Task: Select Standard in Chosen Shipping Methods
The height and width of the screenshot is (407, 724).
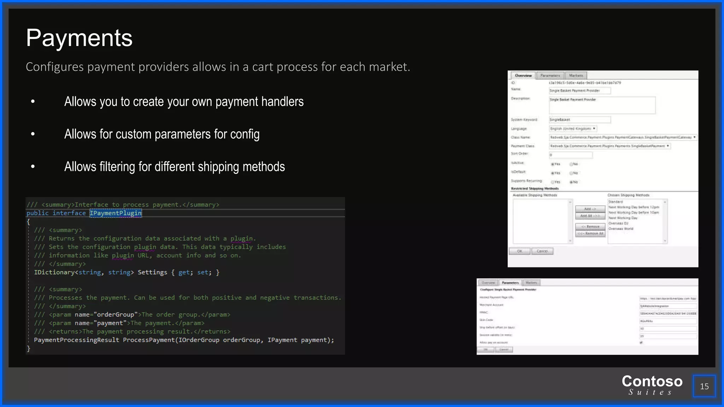Action: point(616,202)
